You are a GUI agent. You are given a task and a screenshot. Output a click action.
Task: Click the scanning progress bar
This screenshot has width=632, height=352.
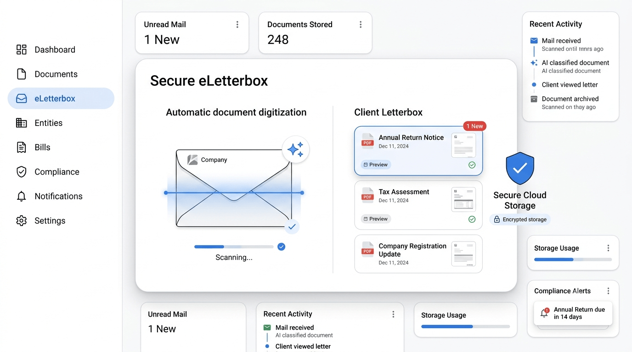tap(234, 247)
